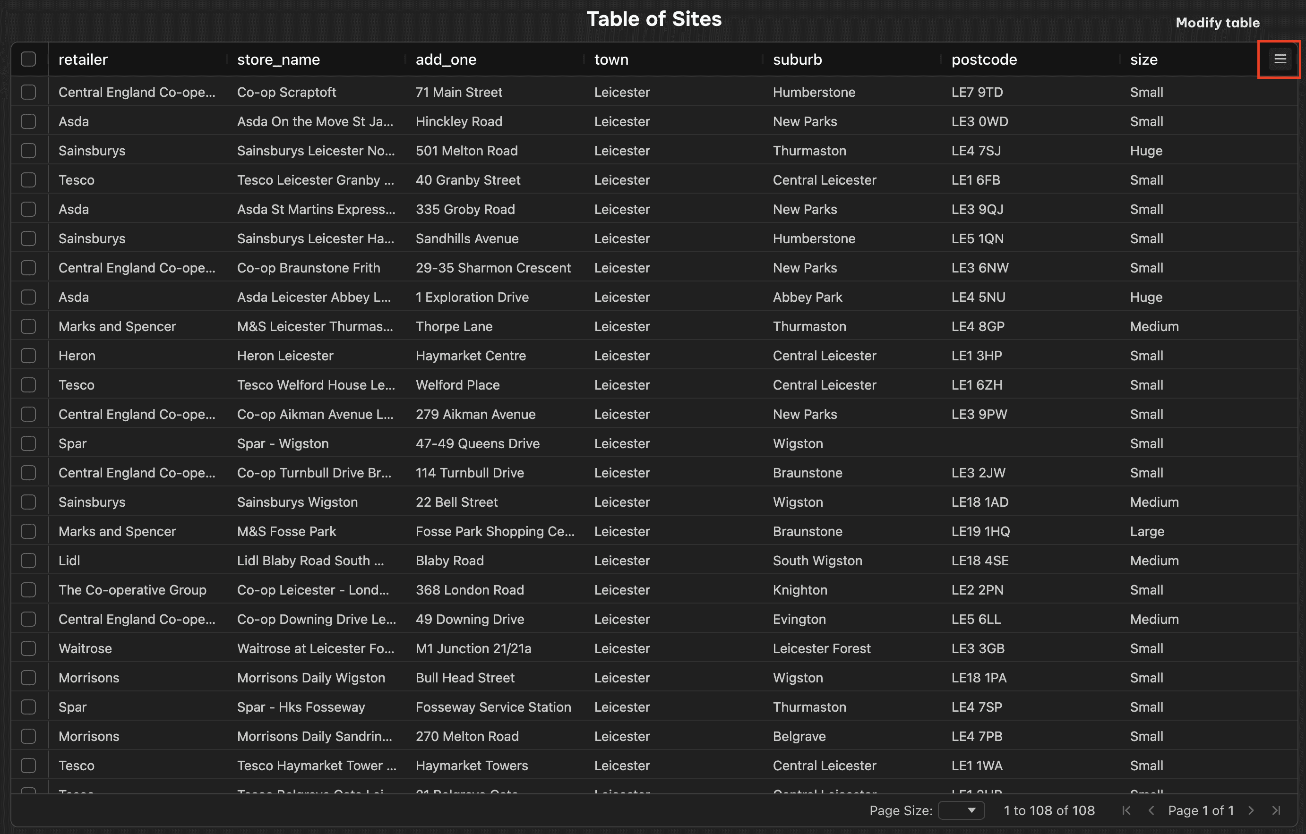1306x834 pixels.
Task: Check the Morrisons Daily Wigston row
Action: pyautogui.click(x=28, y=677)
